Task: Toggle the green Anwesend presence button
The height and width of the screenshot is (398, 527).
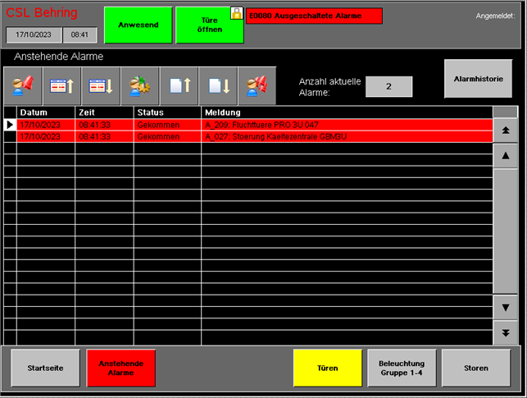Action: coord(139,25)
